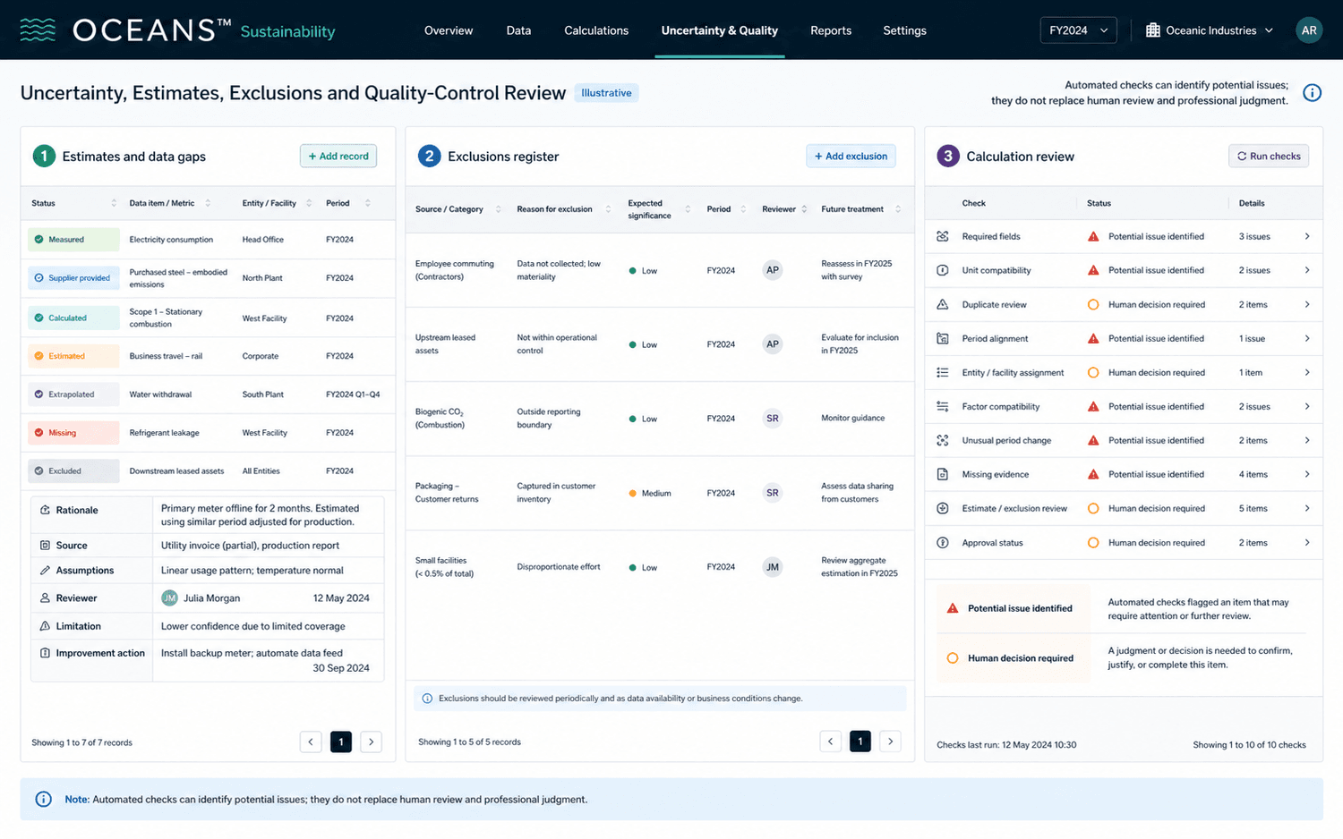Viewport: 1343px width, 839px height.
Task: Click the red warning icon for Missing evidence
Action: pyautogui.click(x=1093, y=474)
